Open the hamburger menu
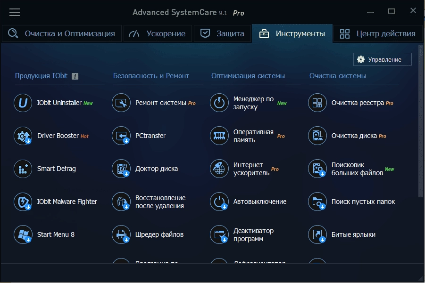 pos(15,12)
